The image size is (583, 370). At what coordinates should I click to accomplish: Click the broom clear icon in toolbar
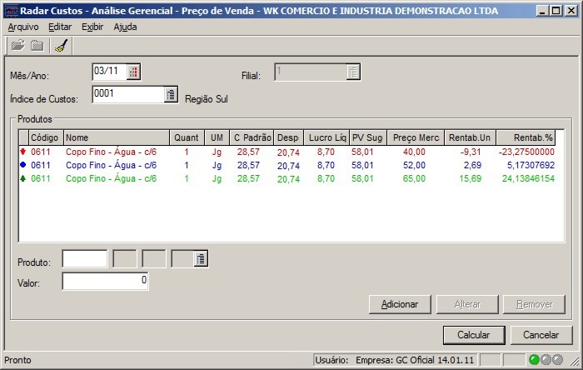coord(61,46)
